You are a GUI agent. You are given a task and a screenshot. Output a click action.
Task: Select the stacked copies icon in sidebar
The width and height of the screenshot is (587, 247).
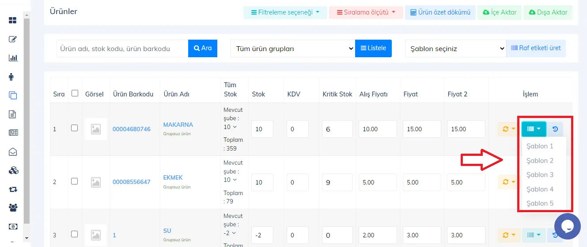click(x=13, y=95)
